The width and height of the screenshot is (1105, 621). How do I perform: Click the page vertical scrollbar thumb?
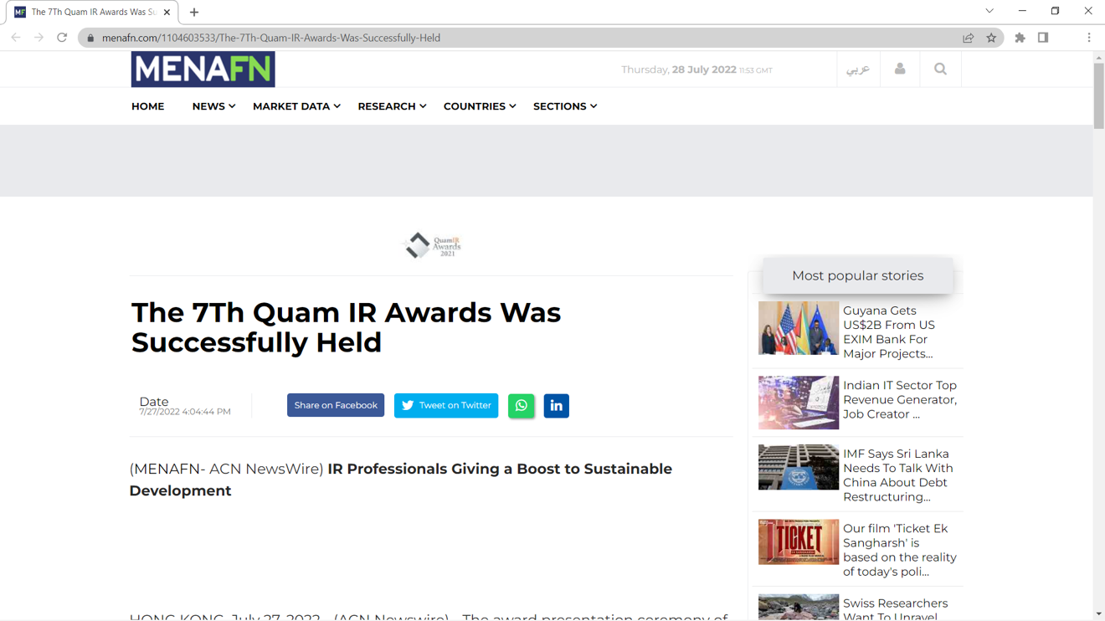pos(1098,95)
